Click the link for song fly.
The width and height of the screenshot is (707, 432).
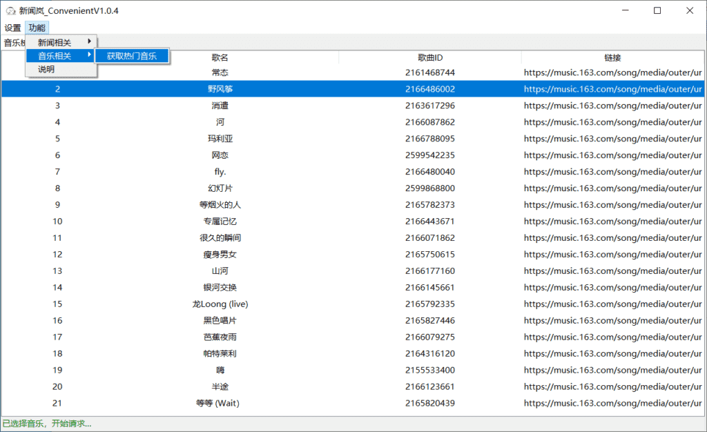click(612, 172)
